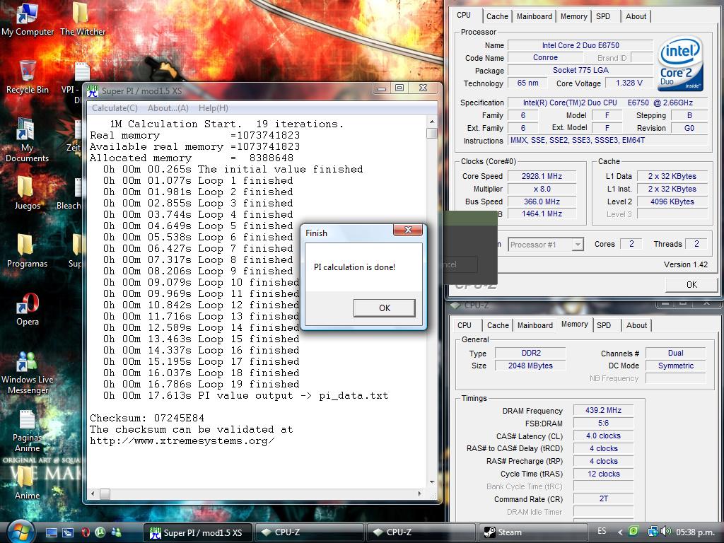The image size is (724, 543).
Task: Click the Super PI title bar icon
Action: (x=93, y=91)
